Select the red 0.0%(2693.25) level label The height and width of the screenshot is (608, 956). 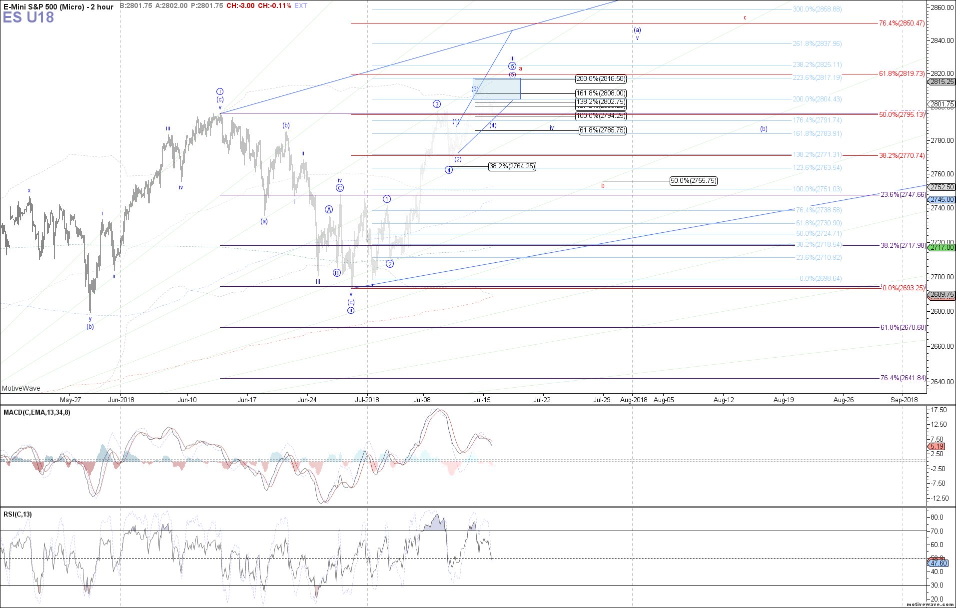pyautogui.click(x=903, y=288)
